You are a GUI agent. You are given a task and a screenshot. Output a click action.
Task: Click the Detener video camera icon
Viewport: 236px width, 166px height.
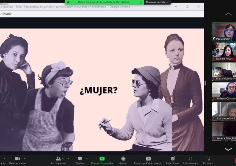[x=17, y=159]
